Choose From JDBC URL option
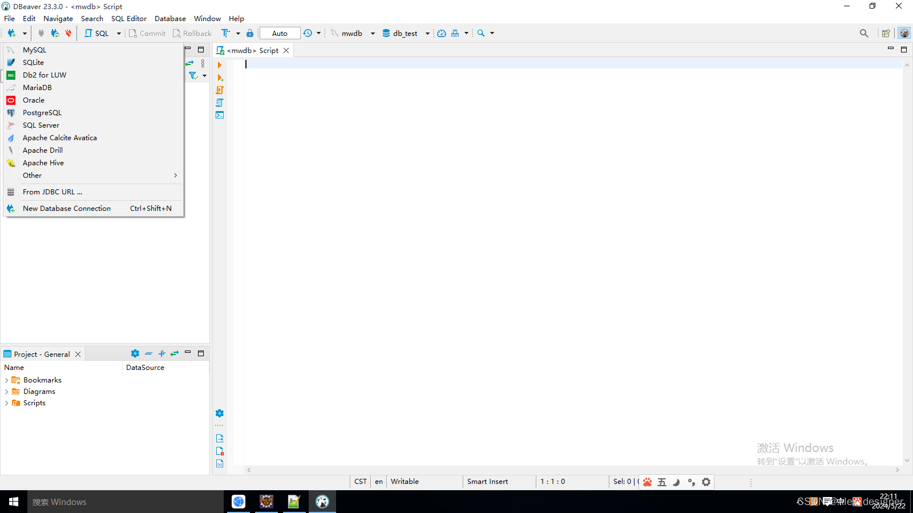Screen dimensions: 913x513 [94, 192]
